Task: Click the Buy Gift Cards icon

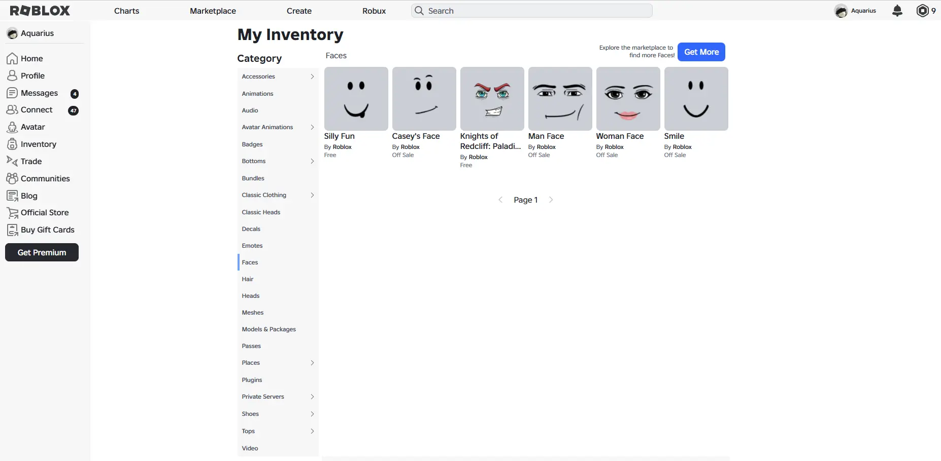Action: (12, 230)
